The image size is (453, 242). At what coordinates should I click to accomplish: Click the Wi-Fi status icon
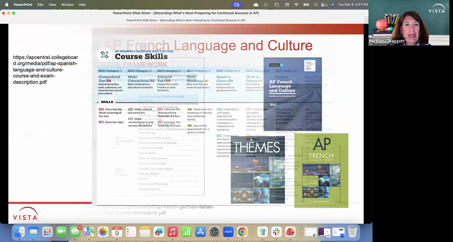point(296,5)
